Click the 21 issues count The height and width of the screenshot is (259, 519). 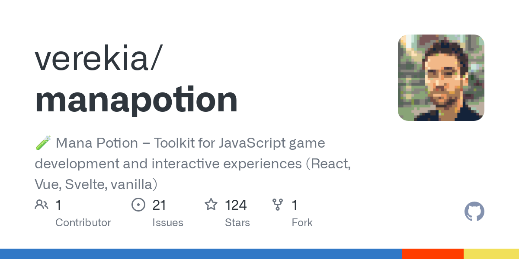[159, 205]
